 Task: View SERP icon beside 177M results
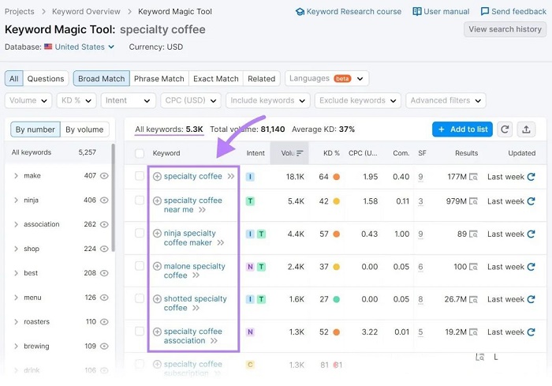coord(473,177)
